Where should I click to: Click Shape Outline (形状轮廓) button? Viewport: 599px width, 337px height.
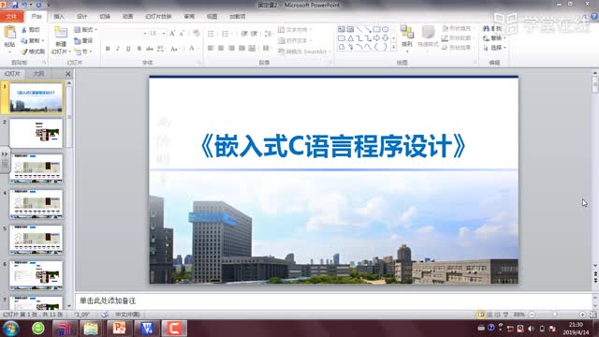click(457, 38)
